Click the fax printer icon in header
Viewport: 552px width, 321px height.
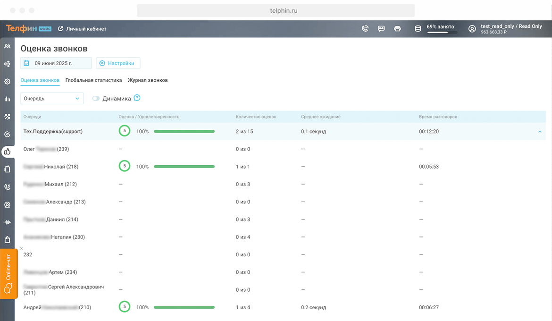[x=397, y=29]
